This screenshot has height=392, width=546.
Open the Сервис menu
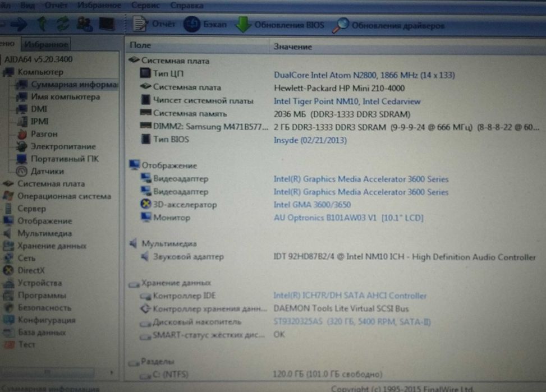coord(145,5)
